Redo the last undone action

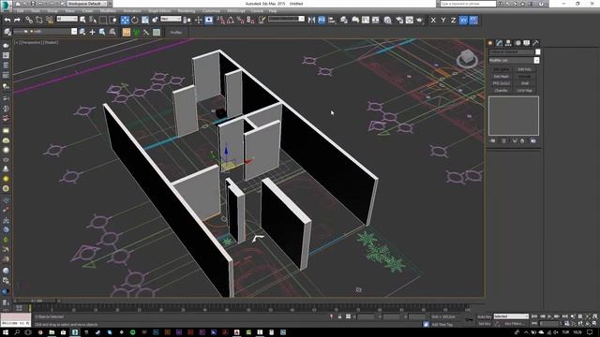[x=17, y=20]
